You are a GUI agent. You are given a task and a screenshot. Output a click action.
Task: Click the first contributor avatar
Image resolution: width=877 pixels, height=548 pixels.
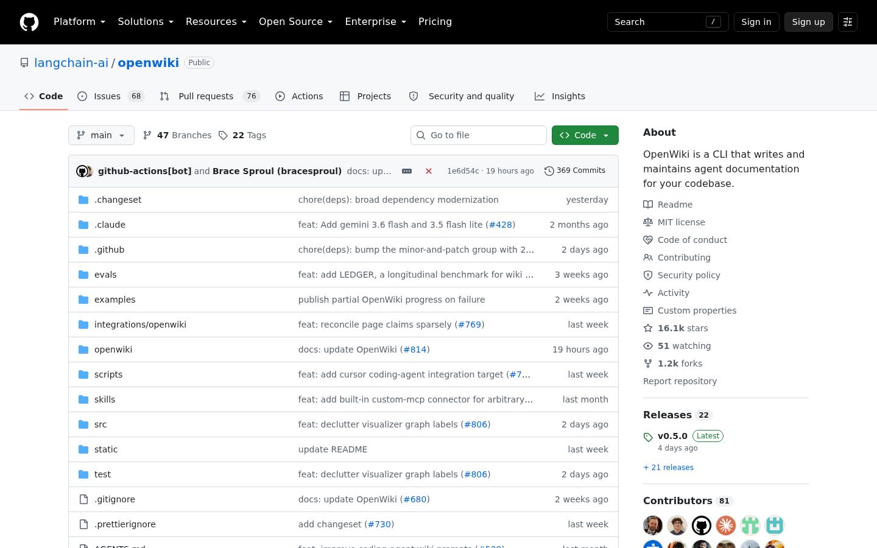pos(653,525)
